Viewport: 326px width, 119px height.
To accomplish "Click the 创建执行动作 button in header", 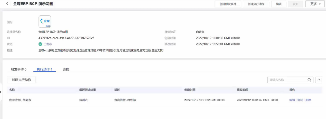I will 256,4.
